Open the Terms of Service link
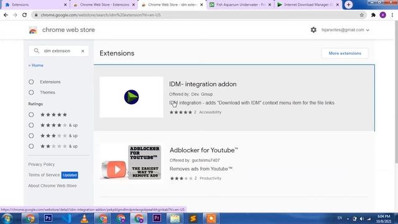The width and height of the screenshot is (398, 224). (x=44, y=175)
